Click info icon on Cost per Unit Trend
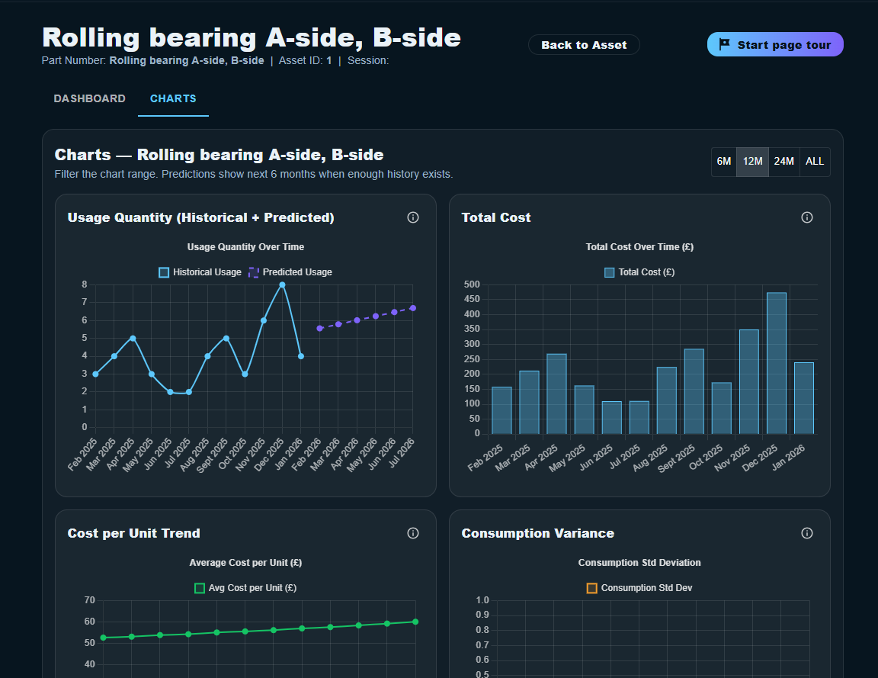The height and width of the screenshot is (678, 878). [x=413, y=533]
